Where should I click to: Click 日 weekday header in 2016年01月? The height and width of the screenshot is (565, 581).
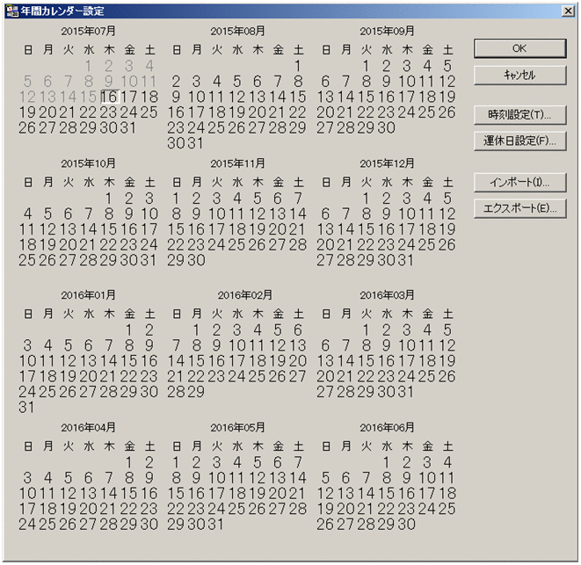28,314
